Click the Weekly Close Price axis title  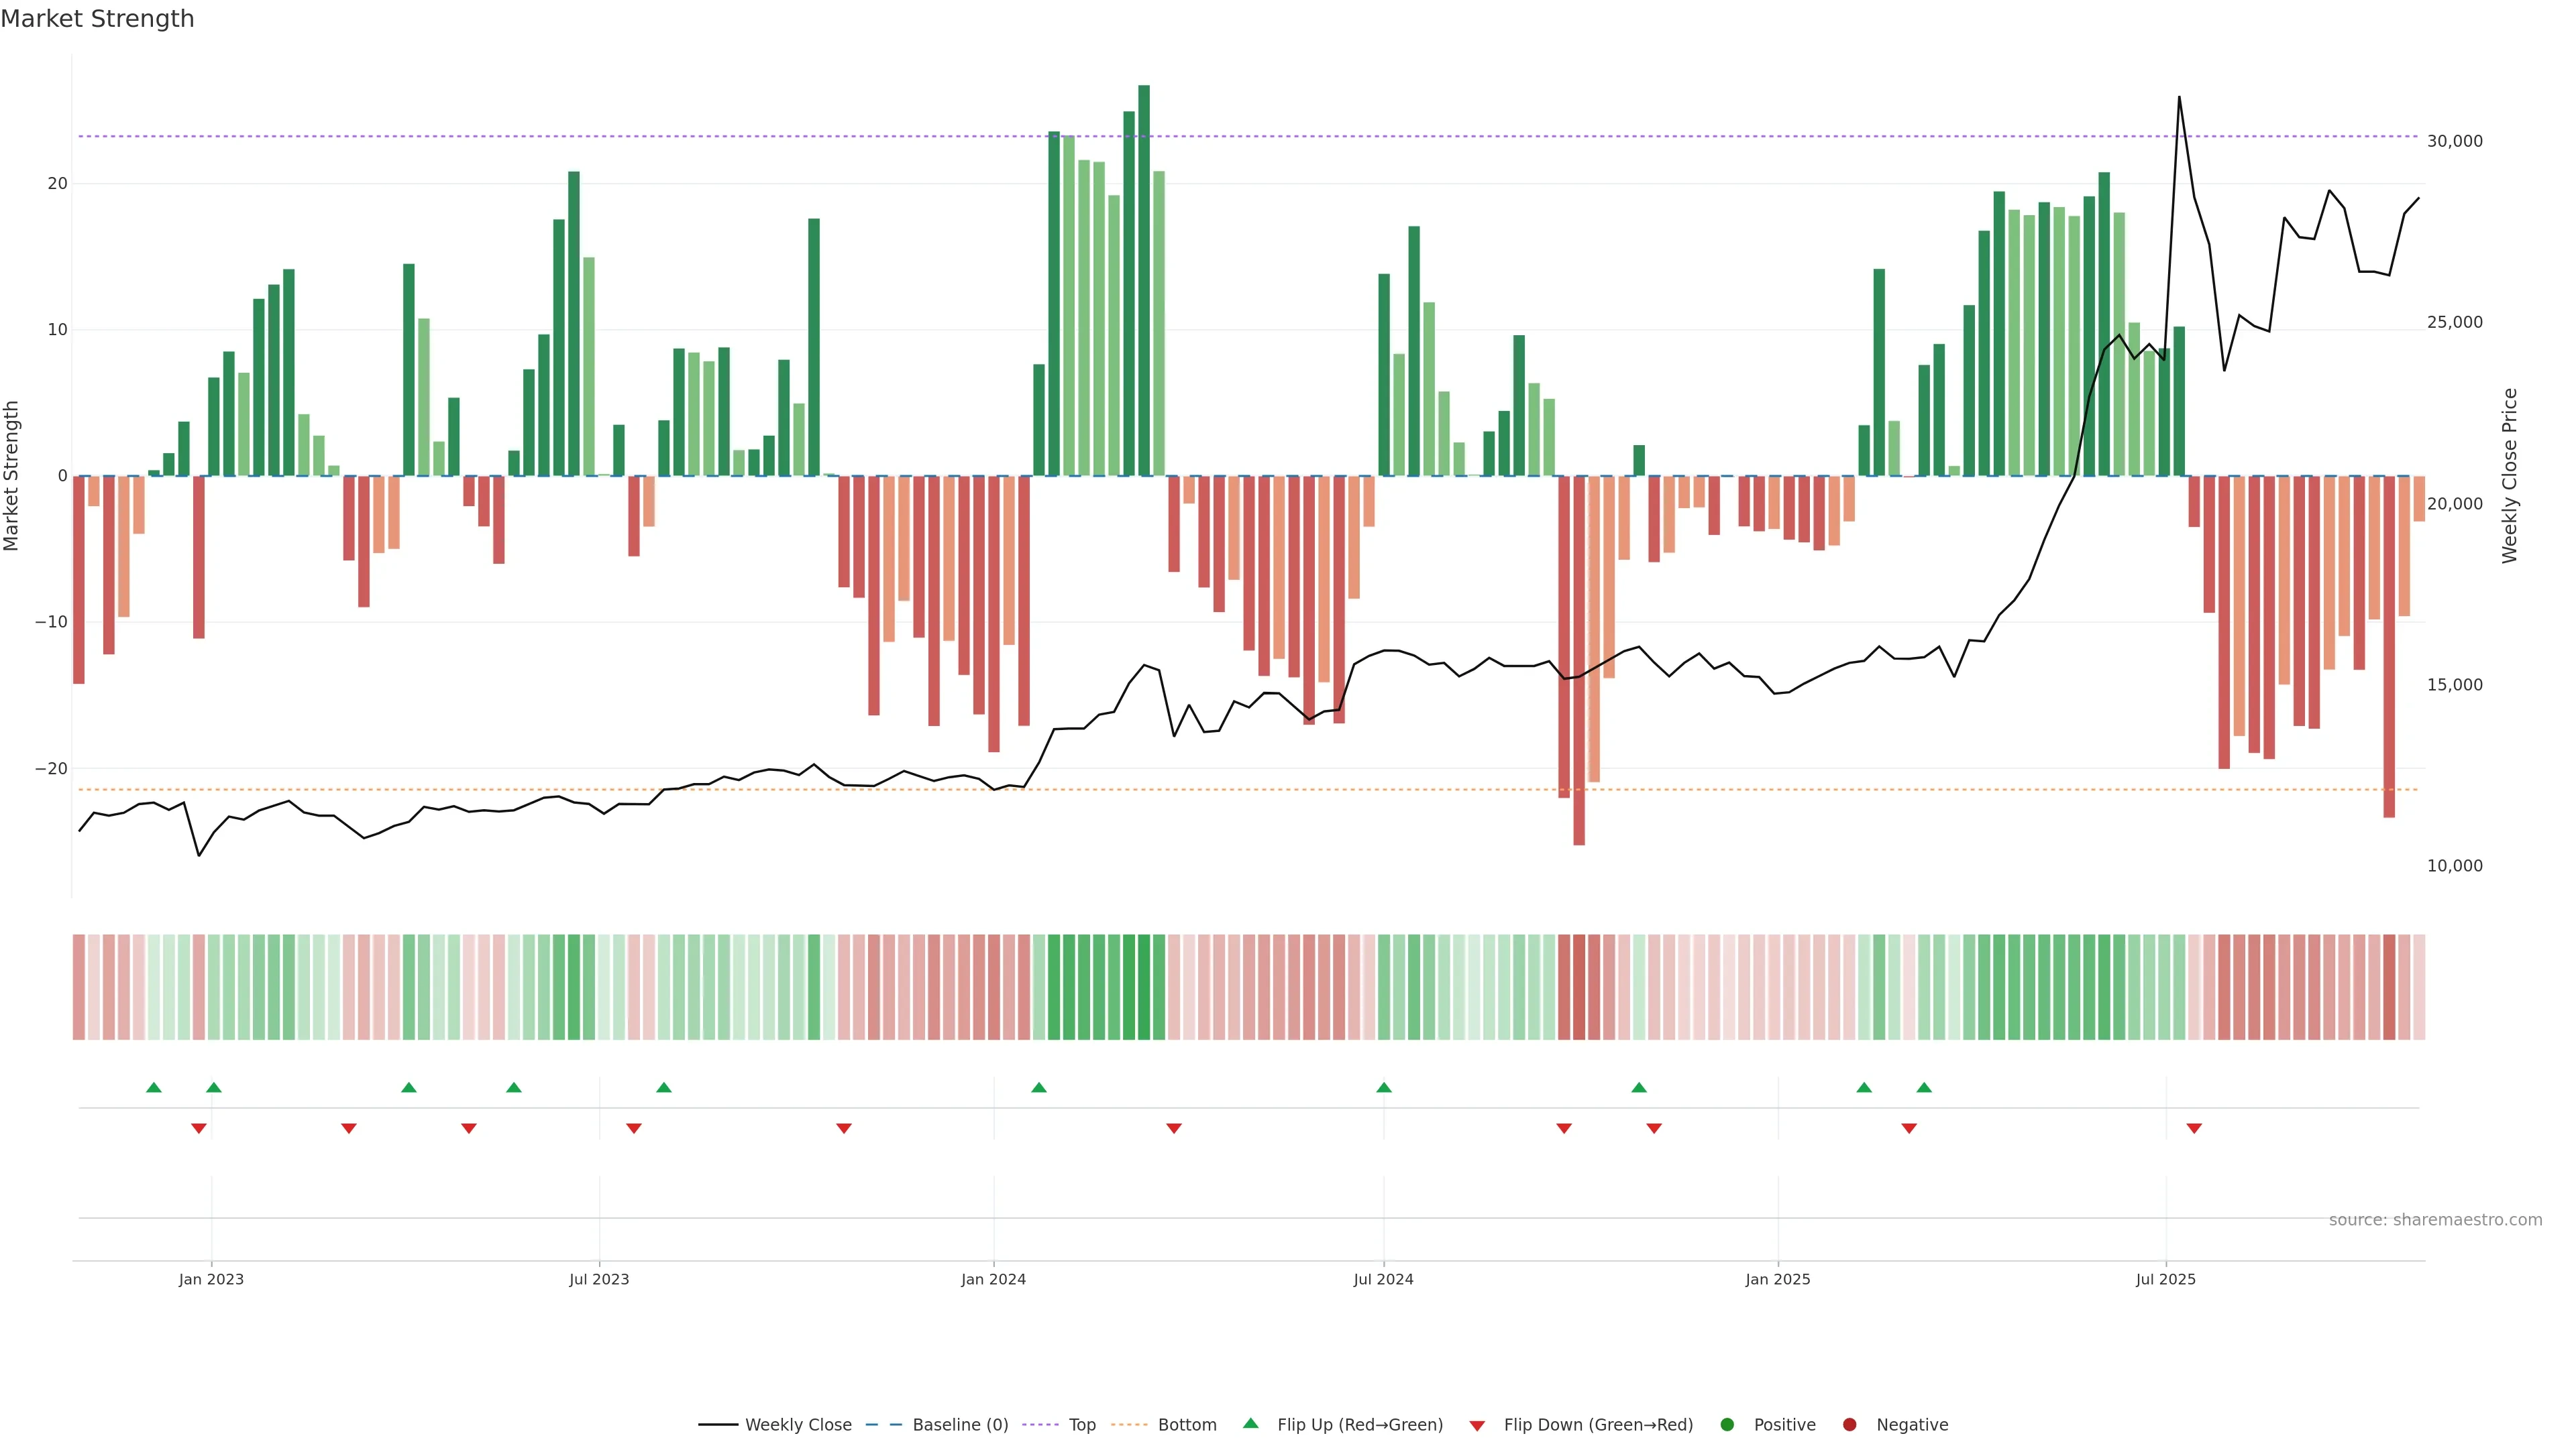click(2509, 476)
